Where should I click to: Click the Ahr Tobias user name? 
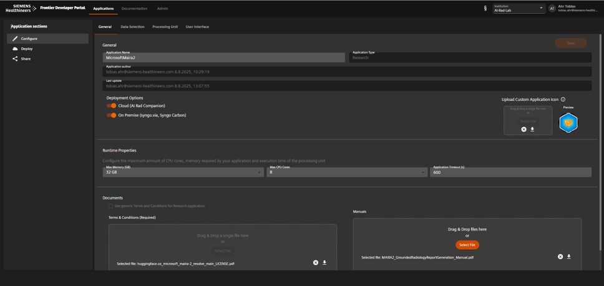pos(567,6)
